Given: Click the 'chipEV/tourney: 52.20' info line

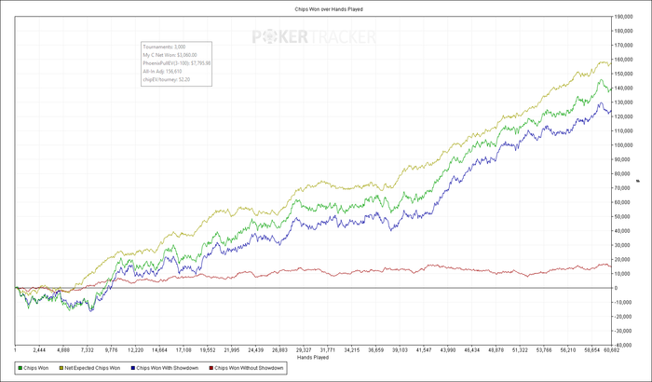Looking at the screenshot, I should 167,79.
